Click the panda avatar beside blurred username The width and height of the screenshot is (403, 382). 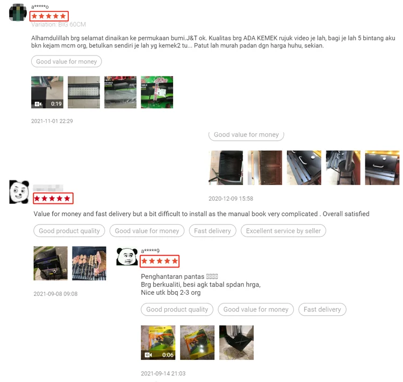pyautogui.click(x=19, y=192)
